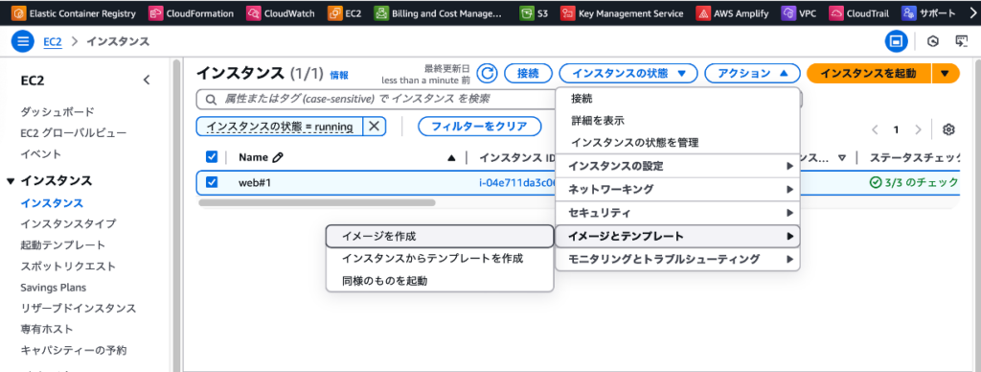Open EC2 グローバルビュー sidebar link
The width and height of the screenshot is (981, 372).
[x=73, y=132]
